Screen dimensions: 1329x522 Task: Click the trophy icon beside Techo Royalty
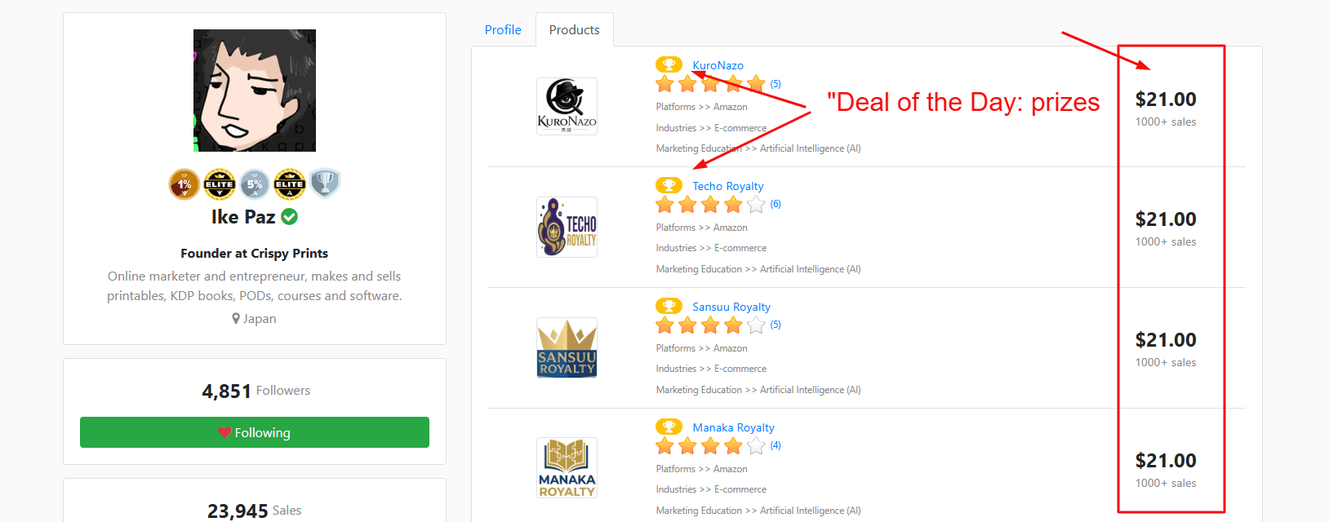click(669, 185)
